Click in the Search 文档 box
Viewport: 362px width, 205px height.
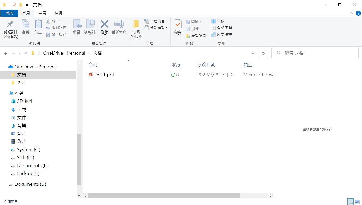315,53
